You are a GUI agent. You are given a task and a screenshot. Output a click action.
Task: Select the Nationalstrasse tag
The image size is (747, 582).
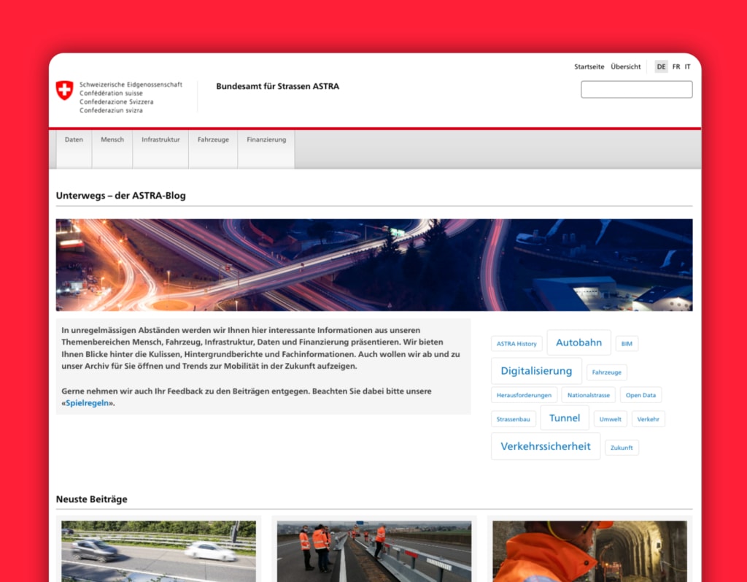click(x=589, y=395)
